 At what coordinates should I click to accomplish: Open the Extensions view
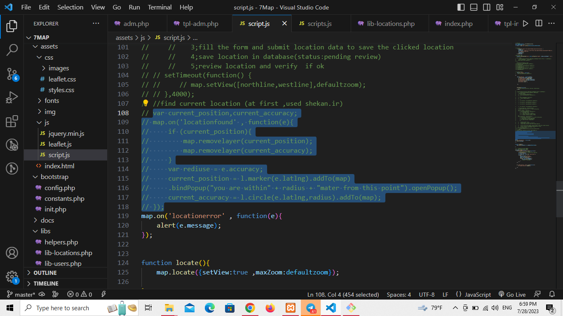pyautogui.click(x=12, y=122)
